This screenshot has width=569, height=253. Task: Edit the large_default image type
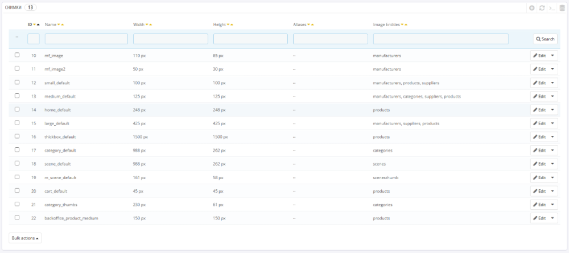click(539, 123)
